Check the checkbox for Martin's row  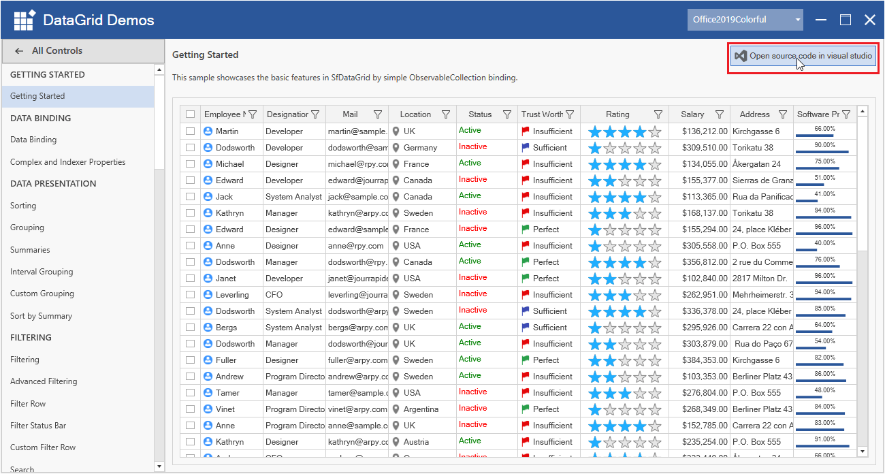[191, 131]
